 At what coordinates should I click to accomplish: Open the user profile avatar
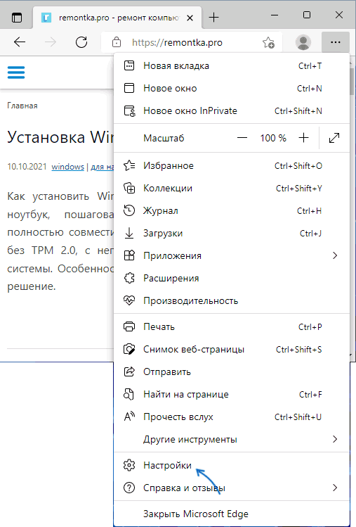[303, 42]
